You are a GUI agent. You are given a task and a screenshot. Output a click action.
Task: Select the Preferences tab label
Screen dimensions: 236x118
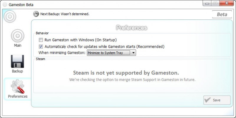[18, 96]
